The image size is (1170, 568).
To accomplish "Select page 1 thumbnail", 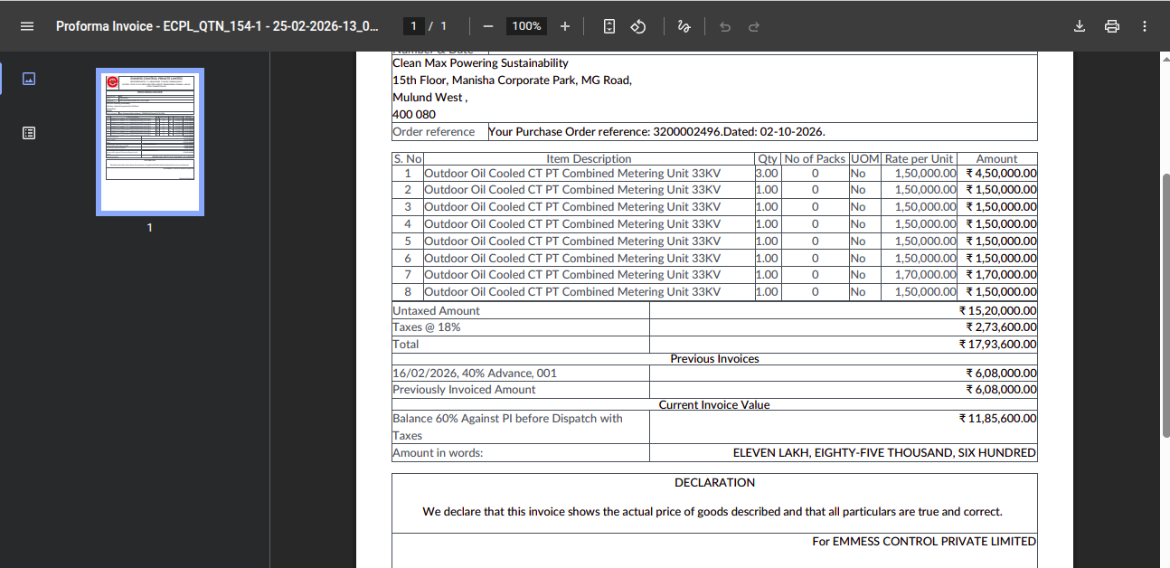I will (x=150, y=142).
